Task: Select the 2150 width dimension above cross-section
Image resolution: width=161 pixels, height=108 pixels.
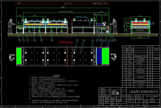Action: pyautogui.click(x=140, y=16)
